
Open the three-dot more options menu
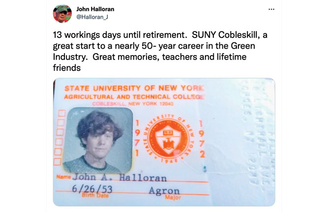click(x=271, y=9)
